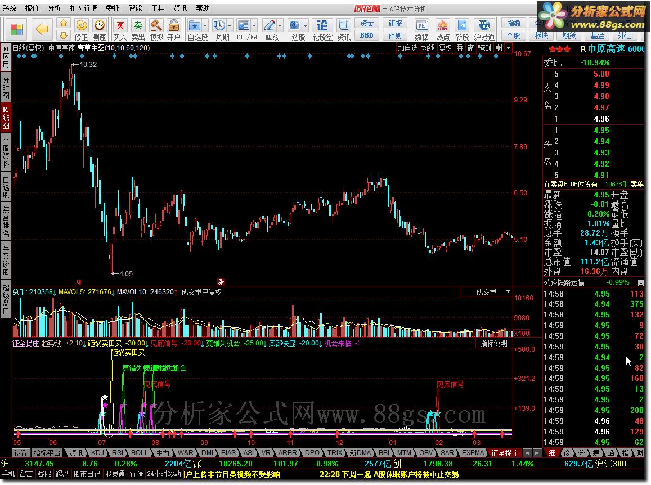The width and height of the screenshot is (651, 485).
Task: Switch to the KDJ indicator tab
Action: click(x=97, y=453)
